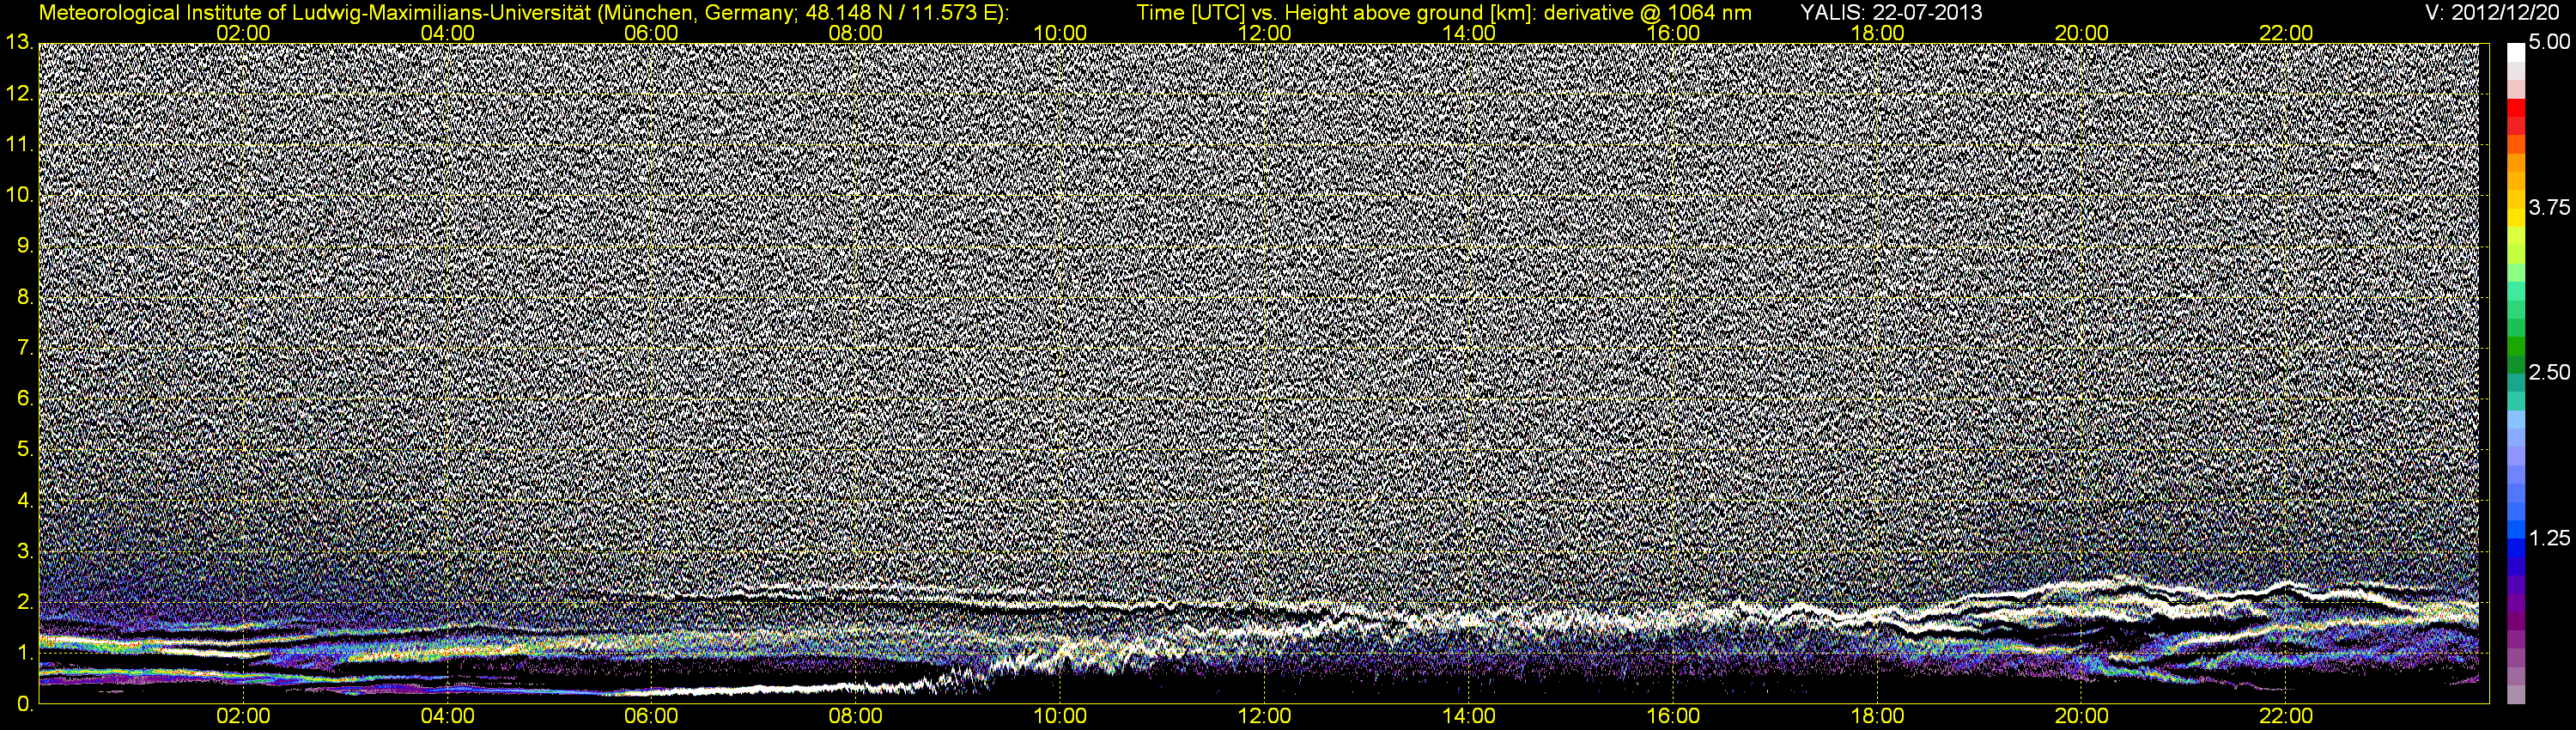Click the 0 km height axis label
Viewport: 2576px width, 730px height.
click(25, 704)
